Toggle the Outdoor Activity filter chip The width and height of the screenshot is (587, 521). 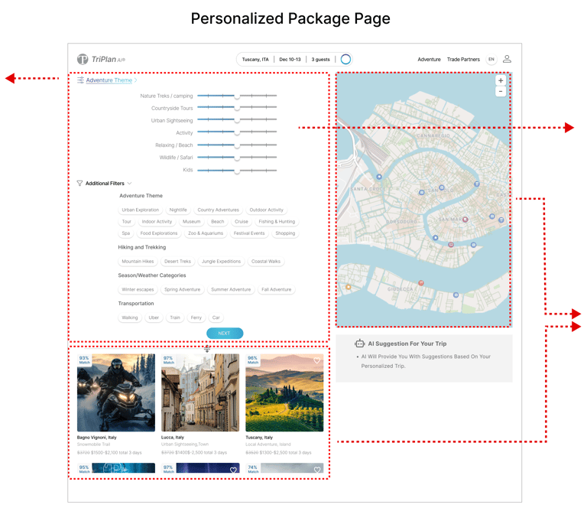point(266,210)
